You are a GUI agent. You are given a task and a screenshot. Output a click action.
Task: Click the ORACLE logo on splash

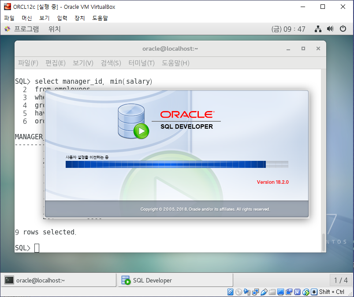(187, 115)
